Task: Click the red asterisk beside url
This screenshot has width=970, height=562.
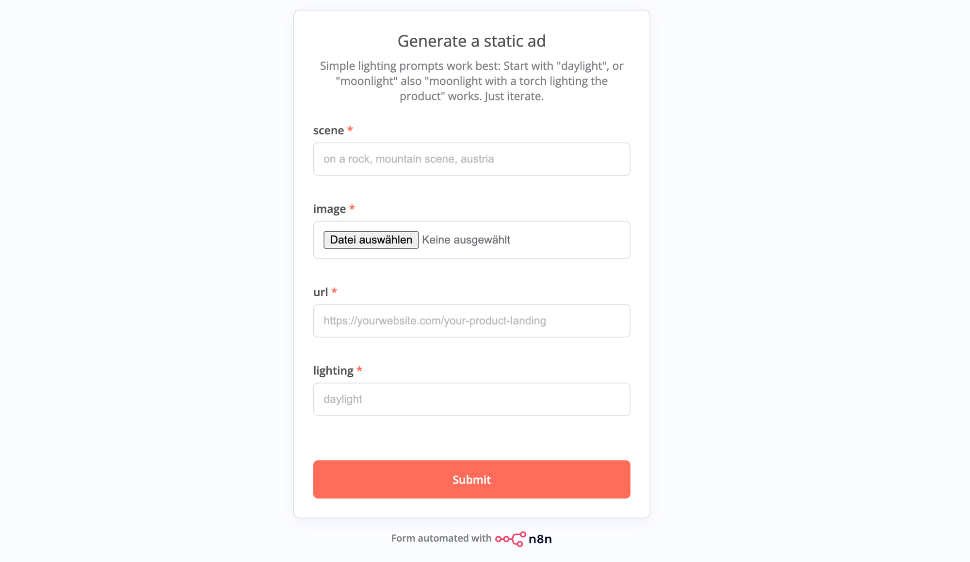Action: click(x=334, y=291)
